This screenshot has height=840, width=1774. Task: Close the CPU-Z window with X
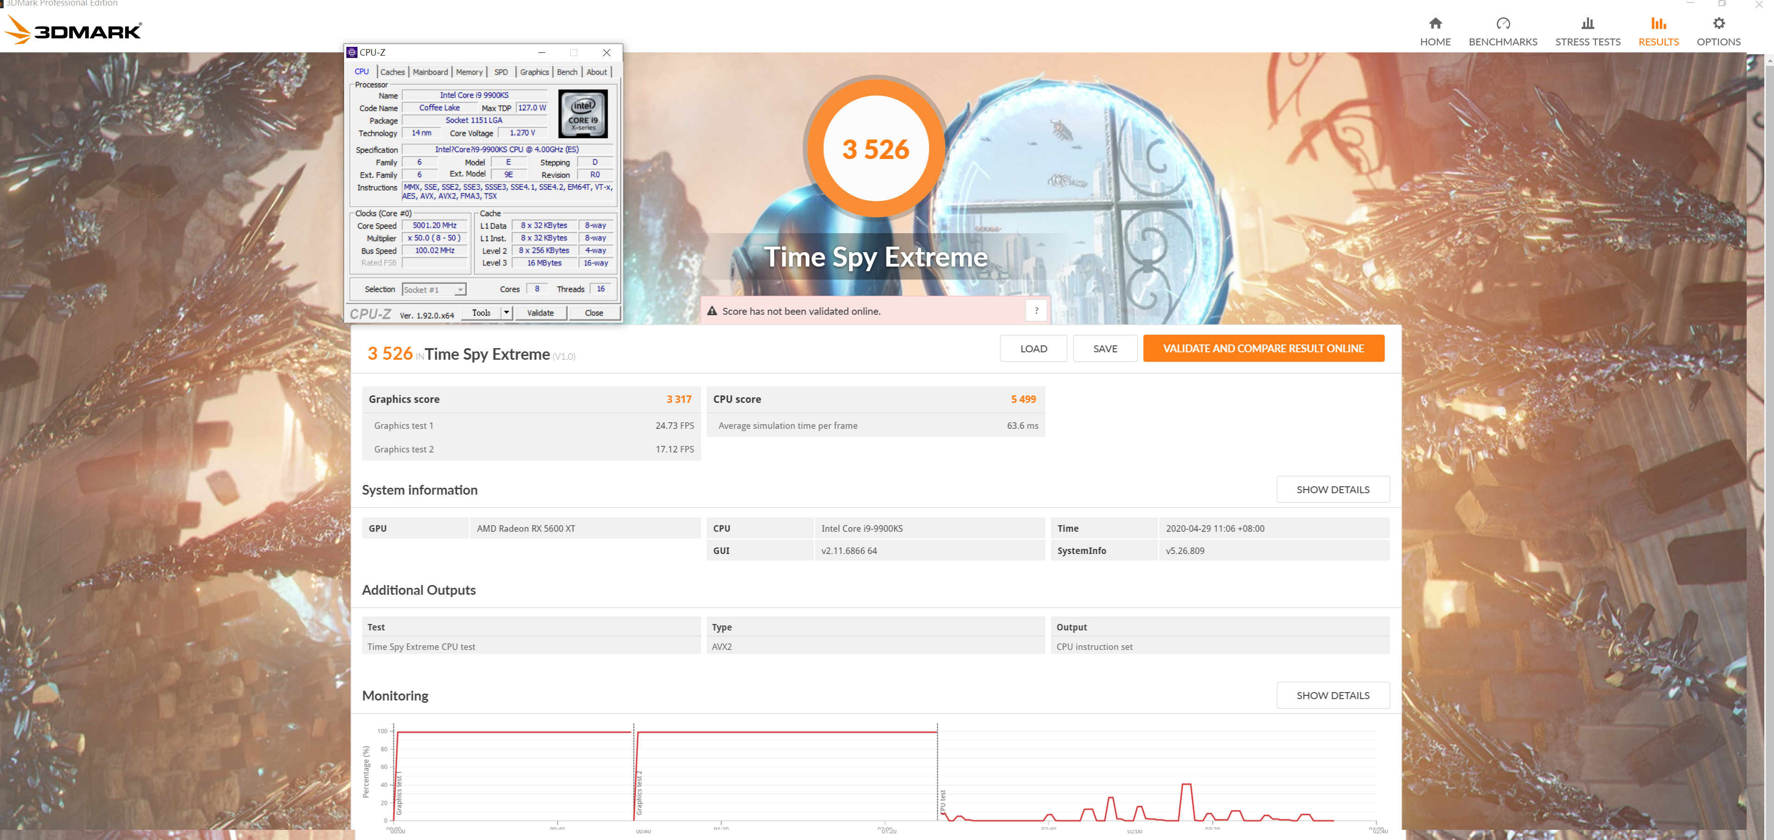(x=606, y=52)
